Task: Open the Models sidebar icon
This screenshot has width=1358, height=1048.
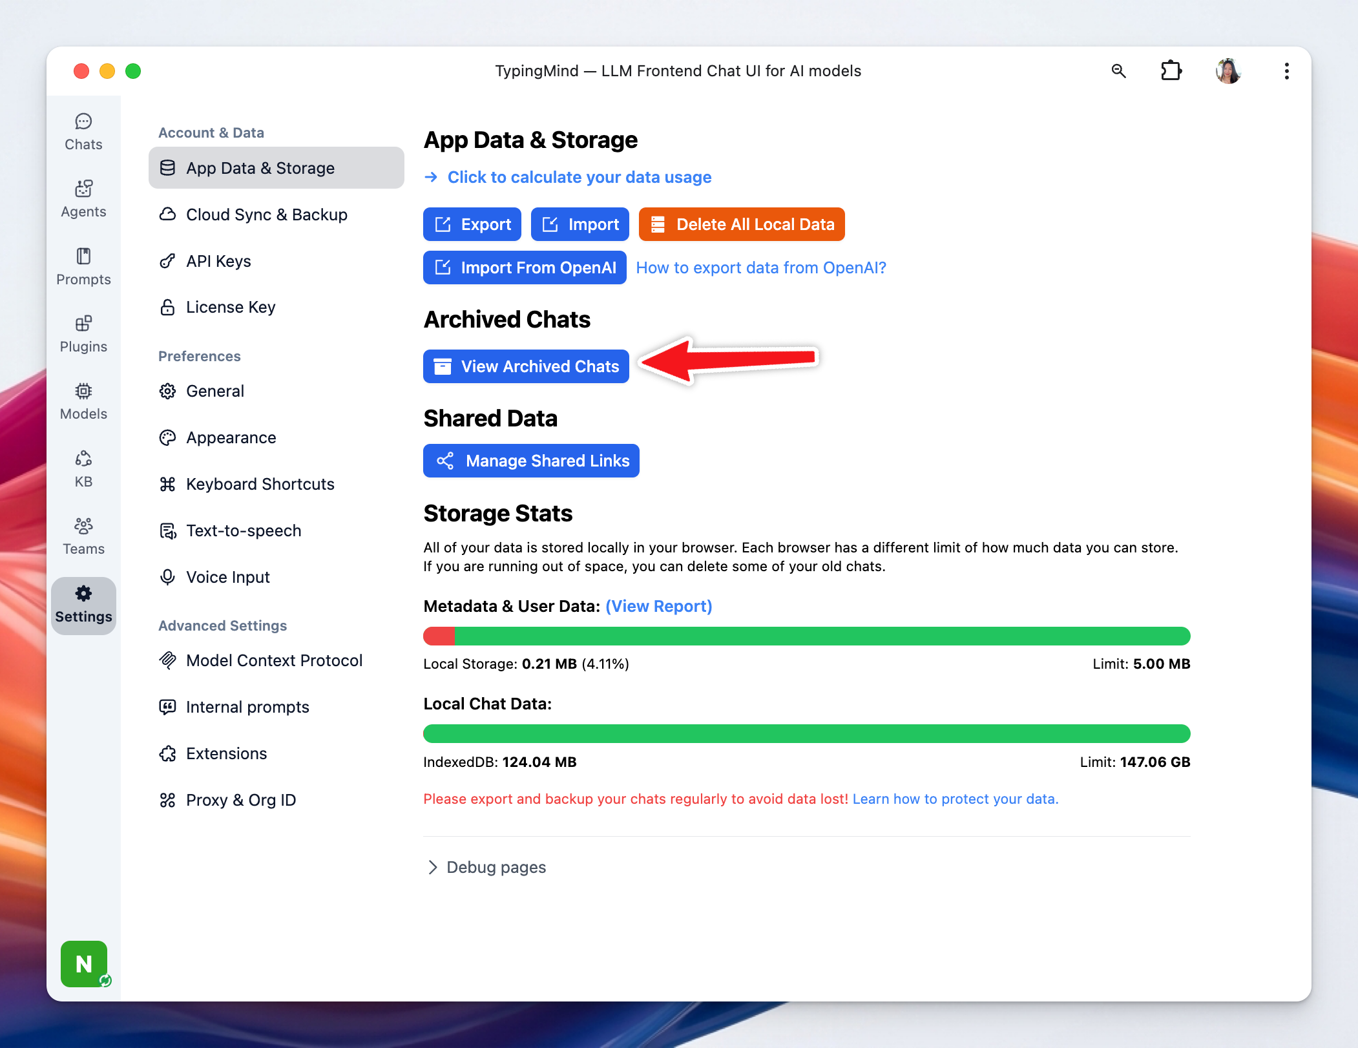Action: click(83, 401)
